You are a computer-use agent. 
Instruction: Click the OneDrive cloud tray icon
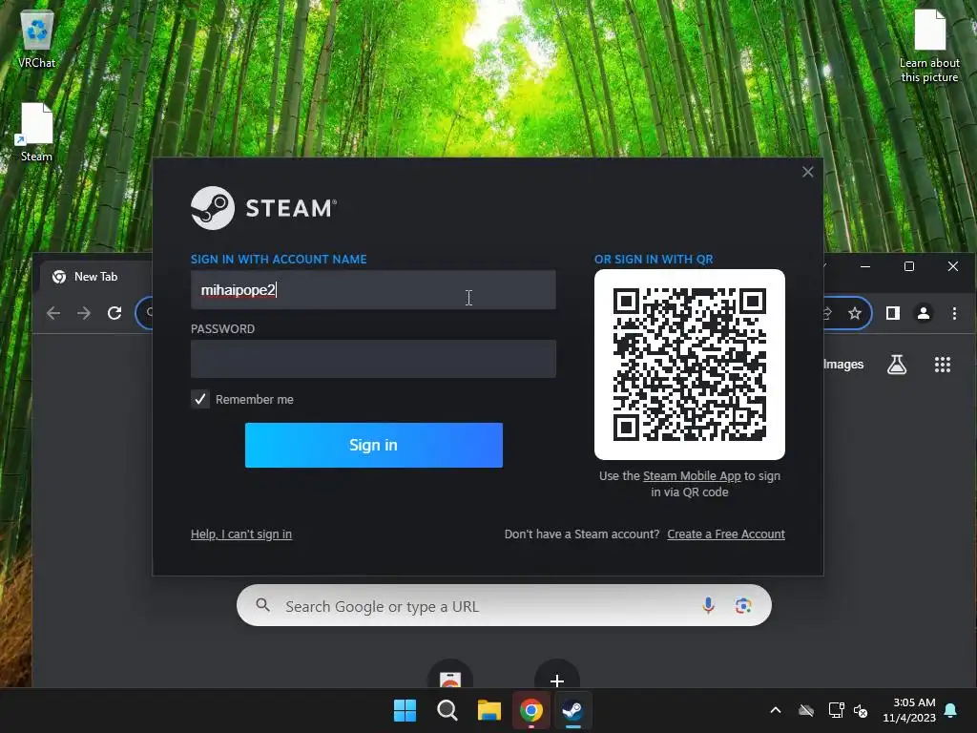806,710
